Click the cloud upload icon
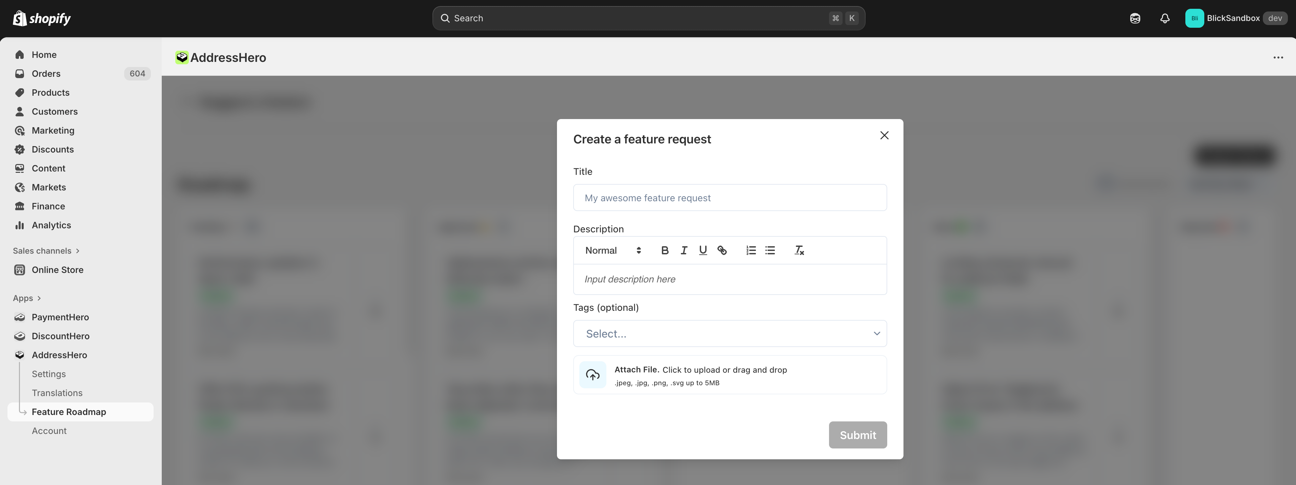This screenshot has width=1296, height=485. point(593,375)
